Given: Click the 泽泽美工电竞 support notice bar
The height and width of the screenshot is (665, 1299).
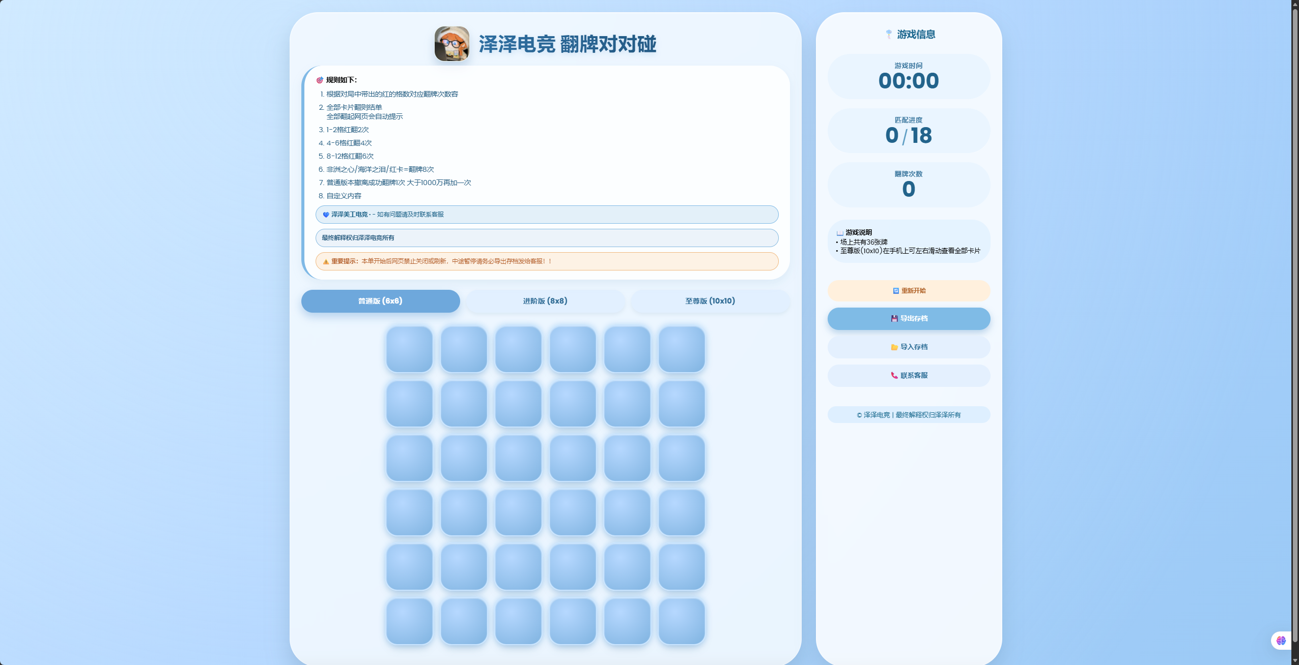Looking at the screenshot, I should [x=547, y=215].
